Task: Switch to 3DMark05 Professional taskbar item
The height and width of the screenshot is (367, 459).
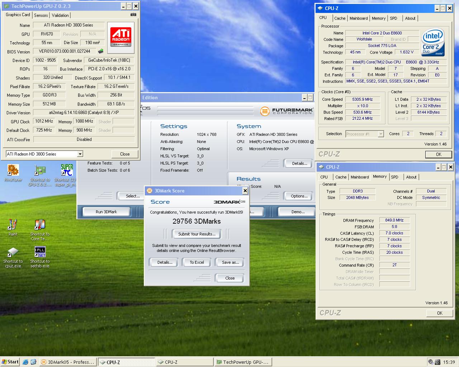Action: click(x=68, y=362)
